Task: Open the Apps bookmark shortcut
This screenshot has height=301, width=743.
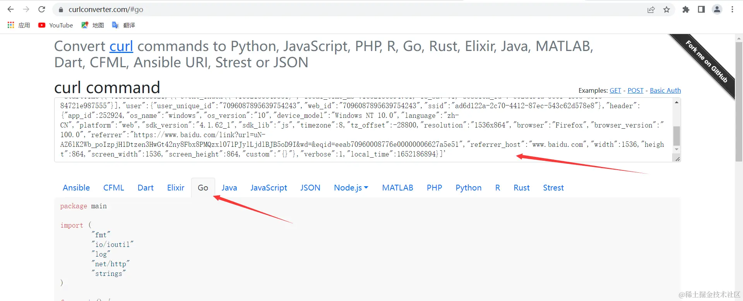Action: 19,25
